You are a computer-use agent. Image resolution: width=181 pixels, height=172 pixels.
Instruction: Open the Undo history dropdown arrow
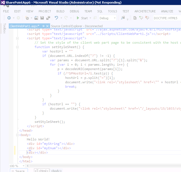(61, 18)
